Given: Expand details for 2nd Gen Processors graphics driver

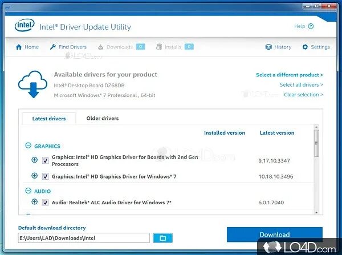Looking at the screenshot, I should [x=34, y=160].
